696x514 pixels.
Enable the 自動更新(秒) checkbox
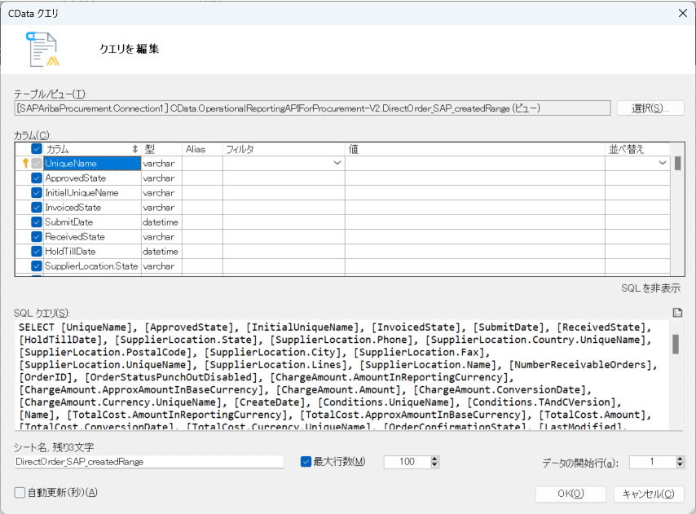20,493
